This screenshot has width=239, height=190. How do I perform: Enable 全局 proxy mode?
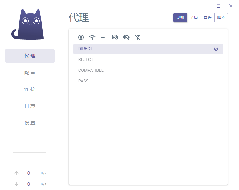pos(194,17)
